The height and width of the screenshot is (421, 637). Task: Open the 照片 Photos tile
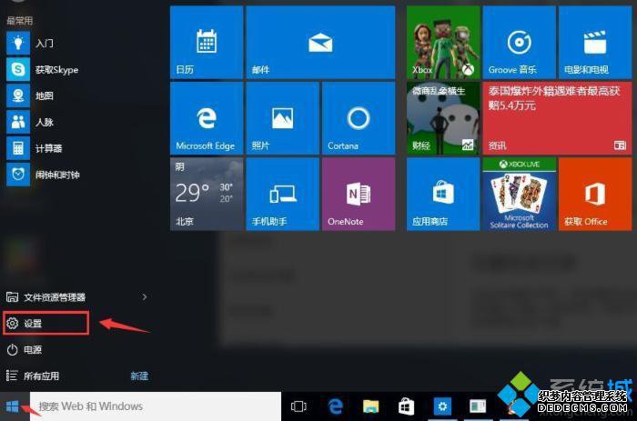tap(282, 118)
